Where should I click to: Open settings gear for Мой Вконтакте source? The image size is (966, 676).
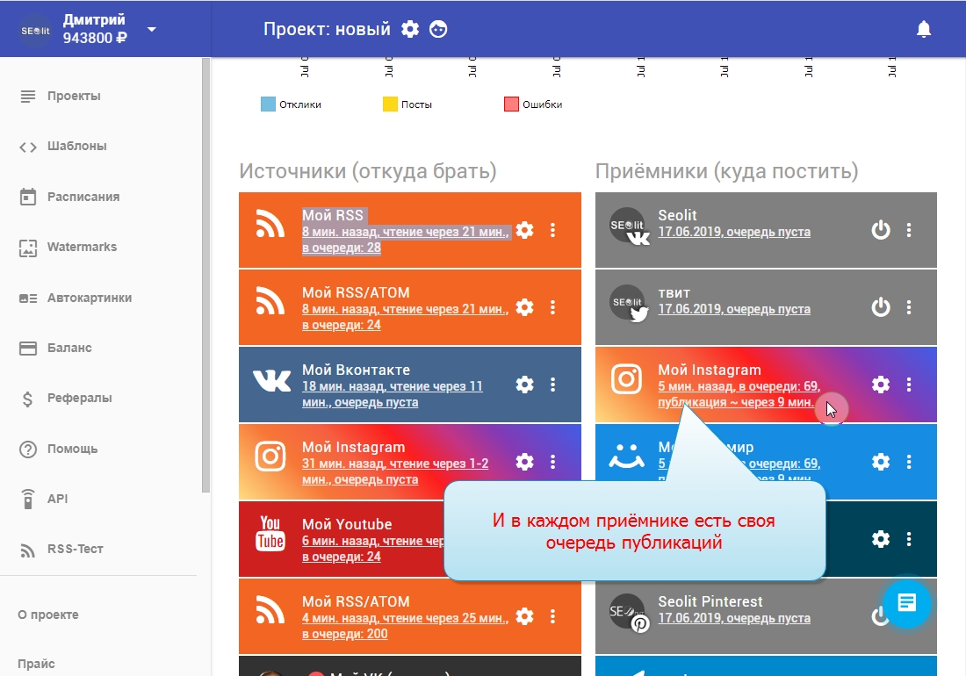click(524, 385)
